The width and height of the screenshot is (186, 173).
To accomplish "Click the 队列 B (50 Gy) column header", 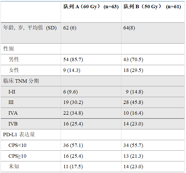I will [152, 7].
